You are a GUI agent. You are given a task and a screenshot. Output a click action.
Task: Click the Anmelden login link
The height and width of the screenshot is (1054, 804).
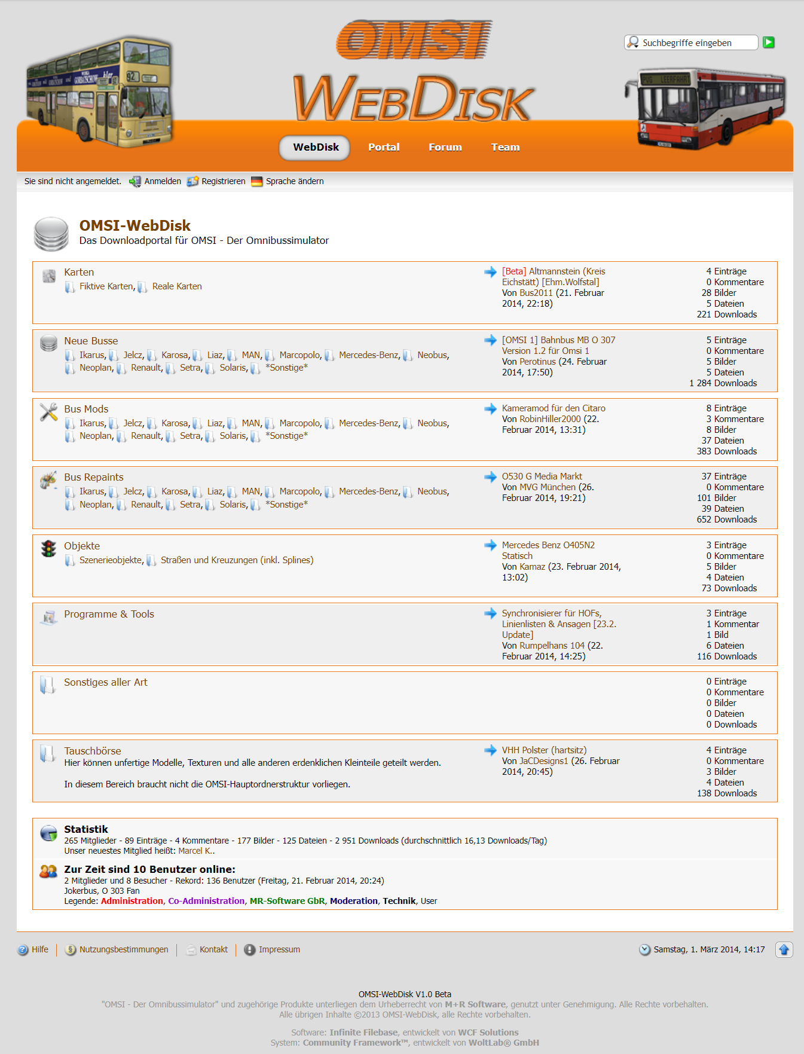tap(162, 182)
